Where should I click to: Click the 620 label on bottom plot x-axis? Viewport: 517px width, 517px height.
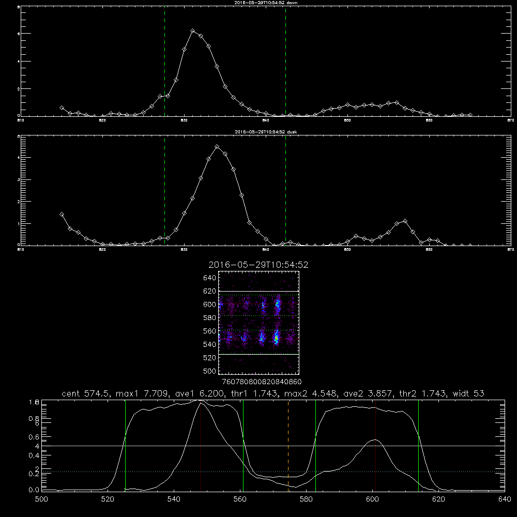(438, 499)
